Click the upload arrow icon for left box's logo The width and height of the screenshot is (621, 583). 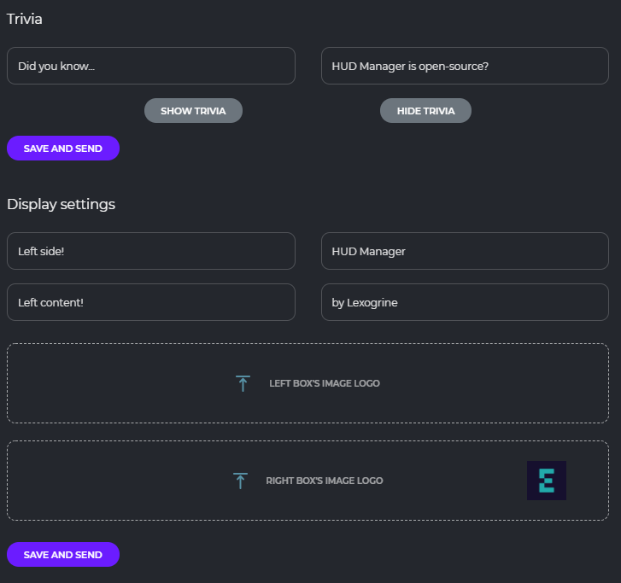point(243,383)
